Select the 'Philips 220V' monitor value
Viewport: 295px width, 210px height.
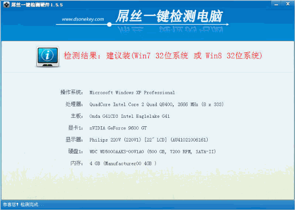pos(149,140)
